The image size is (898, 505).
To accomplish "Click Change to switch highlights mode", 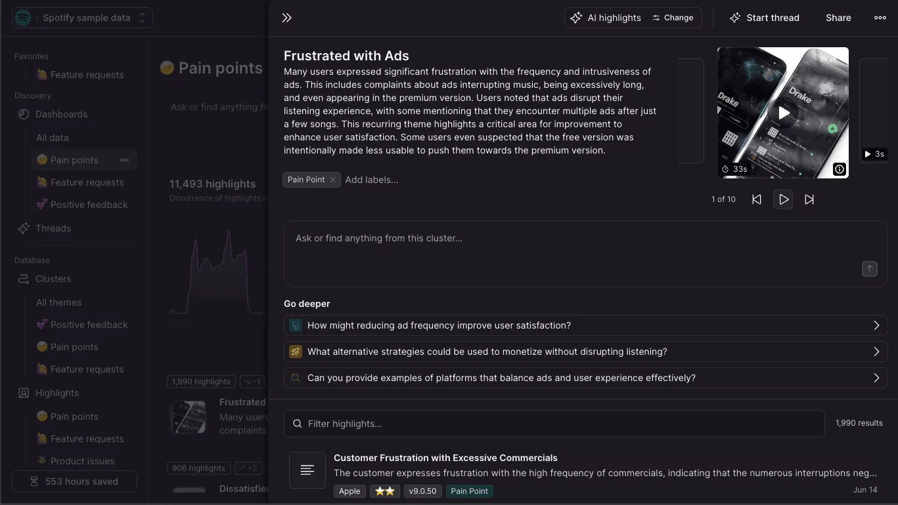I will pos(673,18).
